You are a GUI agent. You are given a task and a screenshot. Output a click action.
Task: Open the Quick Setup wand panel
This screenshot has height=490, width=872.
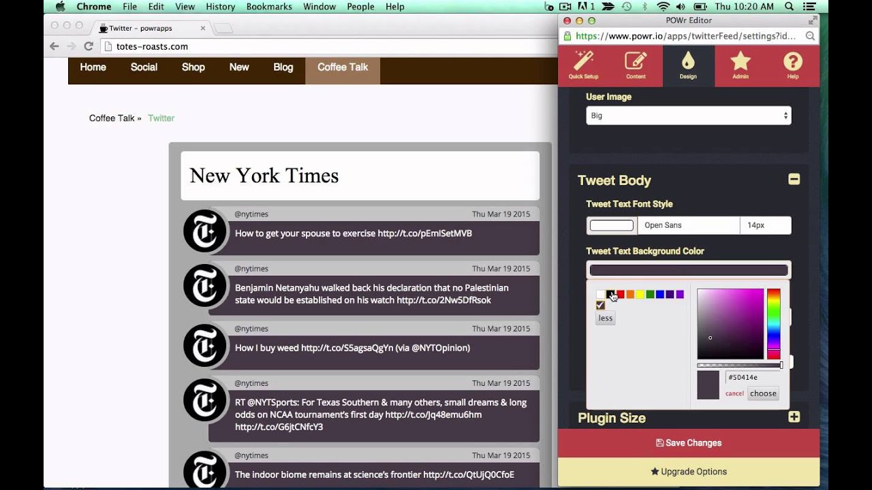[x=583, y=65]
